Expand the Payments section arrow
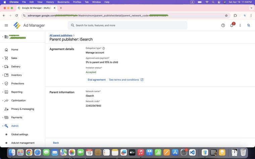Image resolution: width=255 pixels, height=159 pixels. [x=3, y=117]
